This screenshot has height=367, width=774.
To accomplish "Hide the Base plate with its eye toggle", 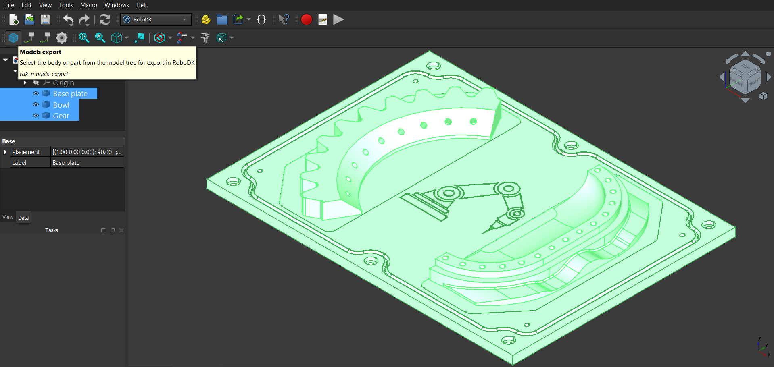I will click(35, 93).
